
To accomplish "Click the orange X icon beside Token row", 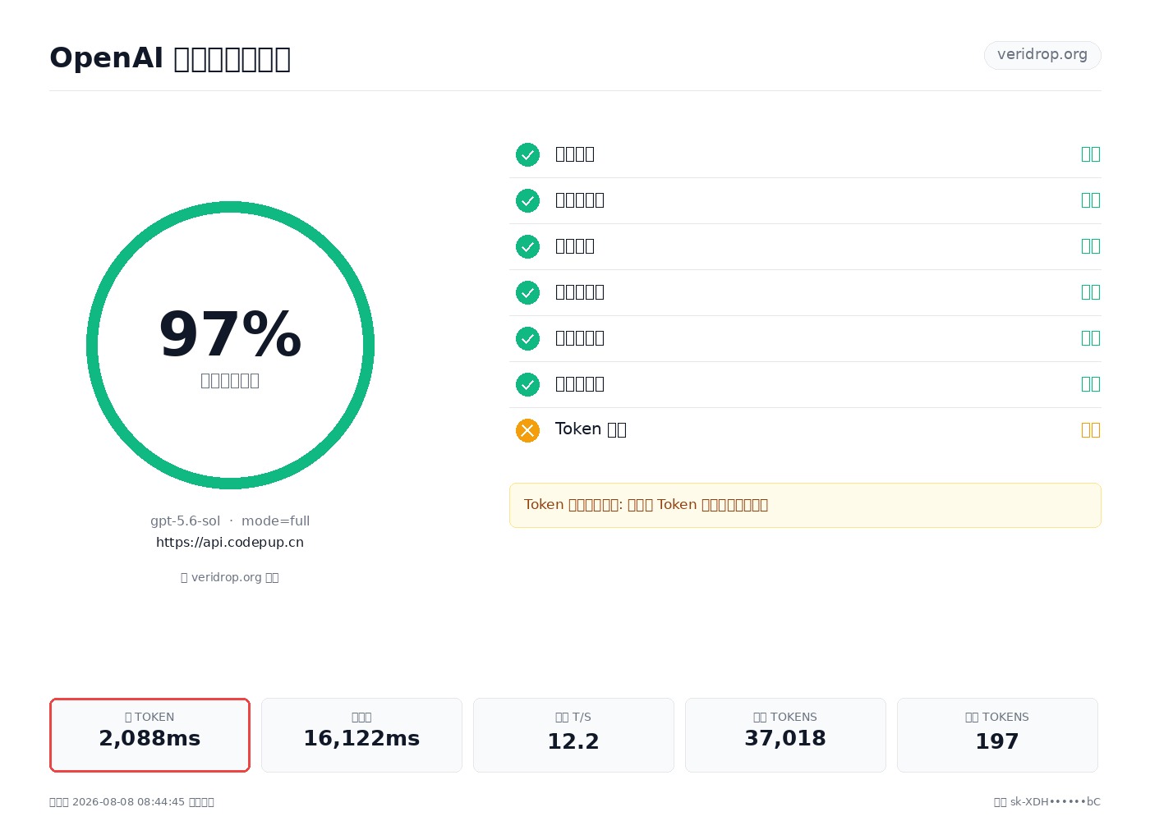I will [527, 430].
